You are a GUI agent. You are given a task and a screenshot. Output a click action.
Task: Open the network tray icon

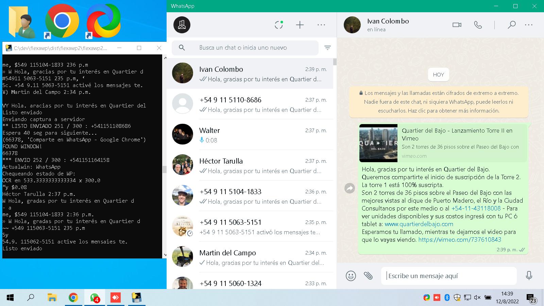click(468, 298)
